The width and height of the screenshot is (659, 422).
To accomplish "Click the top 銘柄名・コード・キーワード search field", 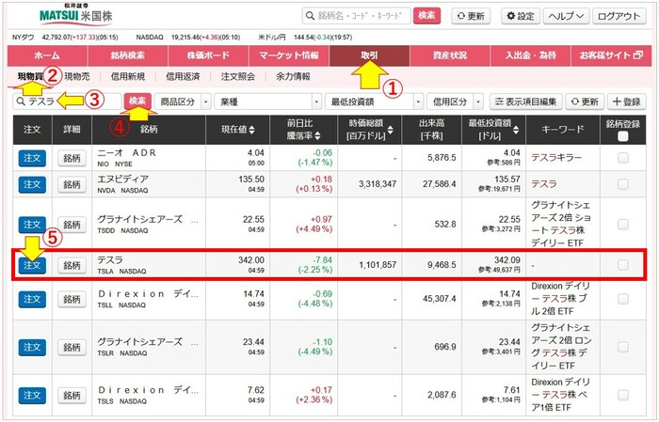I will click(x=356, y=16).
